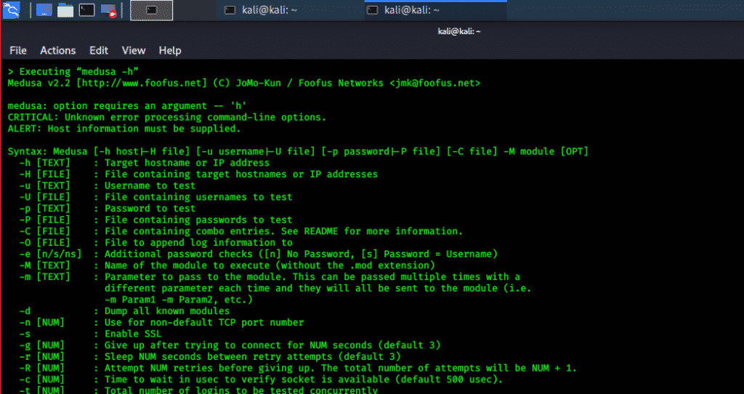The image size is (744, 394).
Task: Open the Actions menu
Action: [58, 50]
